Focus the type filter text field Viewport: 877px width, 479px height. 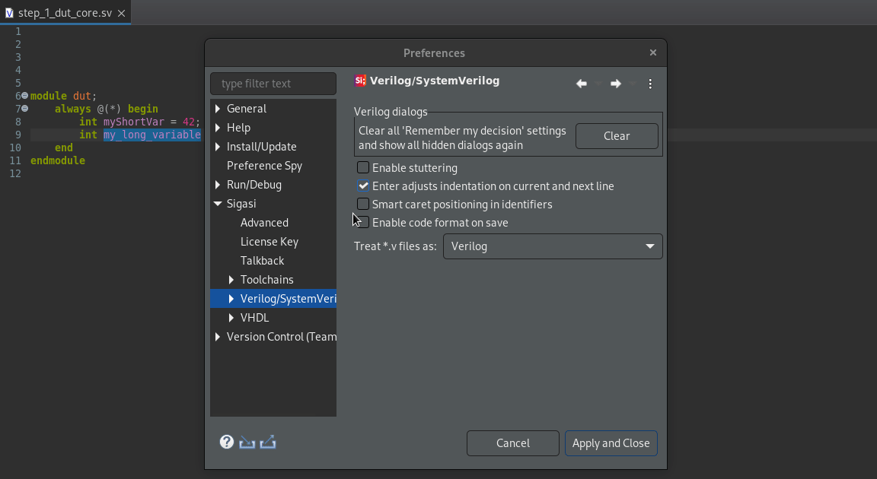tap(273, 84)
